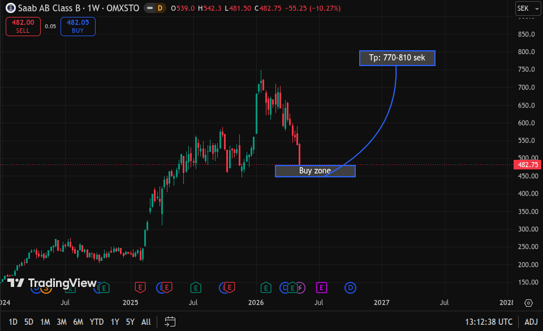Click the 482.00 SELL button
This screenshot has height=331, width=543.
tap(23, 27)
